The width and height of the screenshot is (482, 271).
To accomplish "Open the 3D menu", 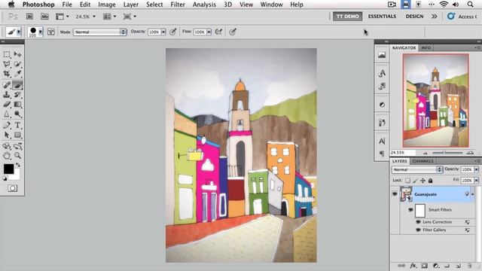I will [x=228, y=5].
